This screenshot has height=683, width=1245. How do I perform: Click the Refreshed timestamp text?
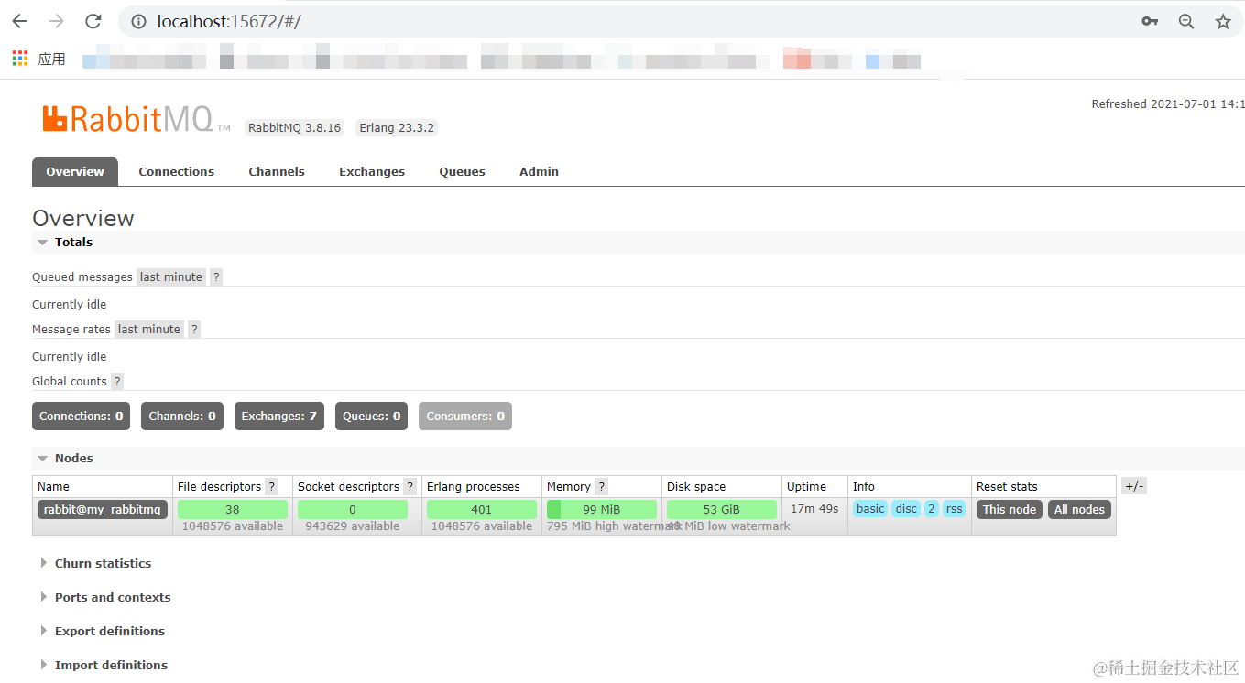(1168, 103)
